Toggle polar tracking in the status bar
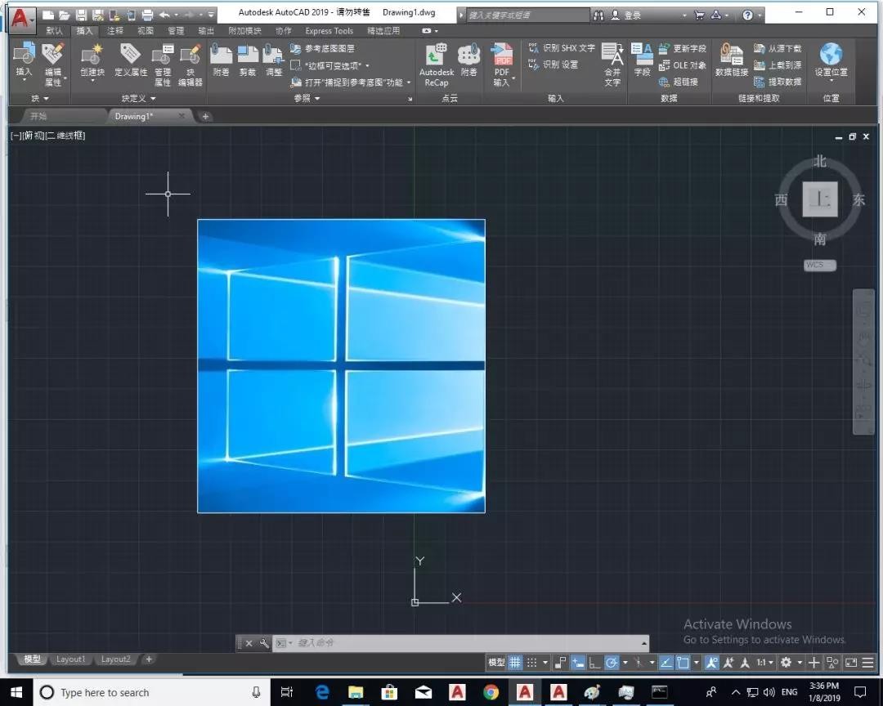Screen dimensions: 883x706 coord(612,663)
